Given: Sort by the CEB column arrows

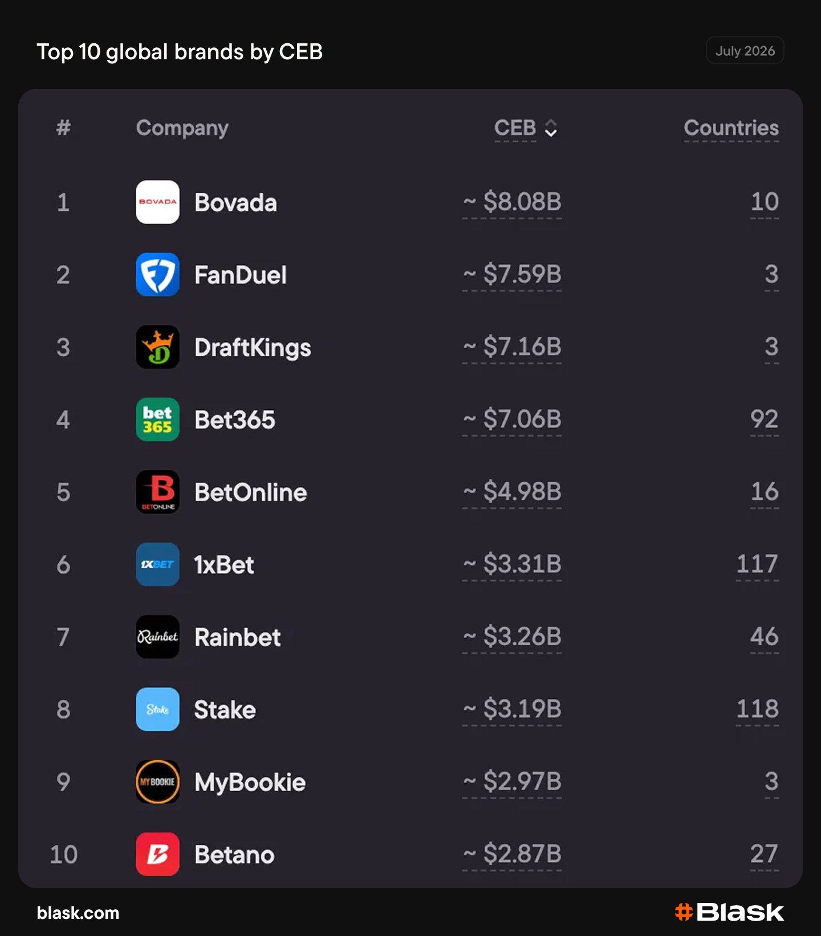Looking at the screenshot, I should 551,128.
